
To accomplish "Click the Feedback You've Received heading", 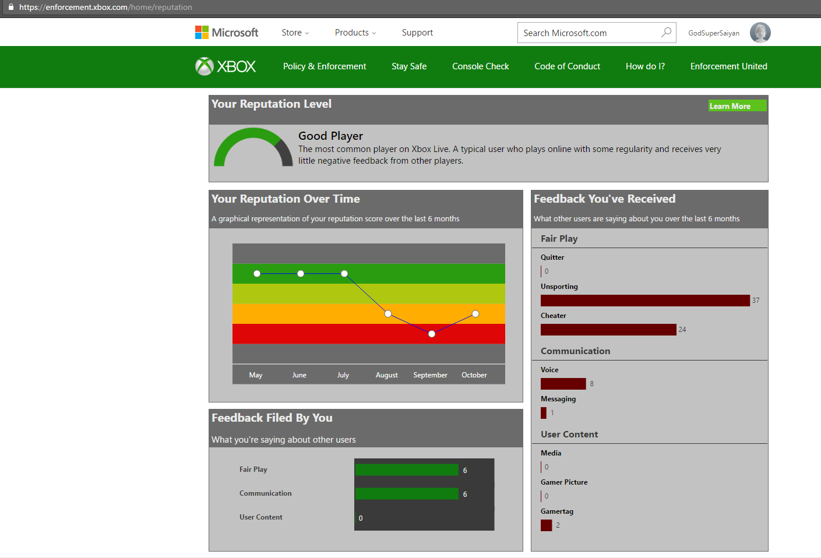I will pos(605,199).
